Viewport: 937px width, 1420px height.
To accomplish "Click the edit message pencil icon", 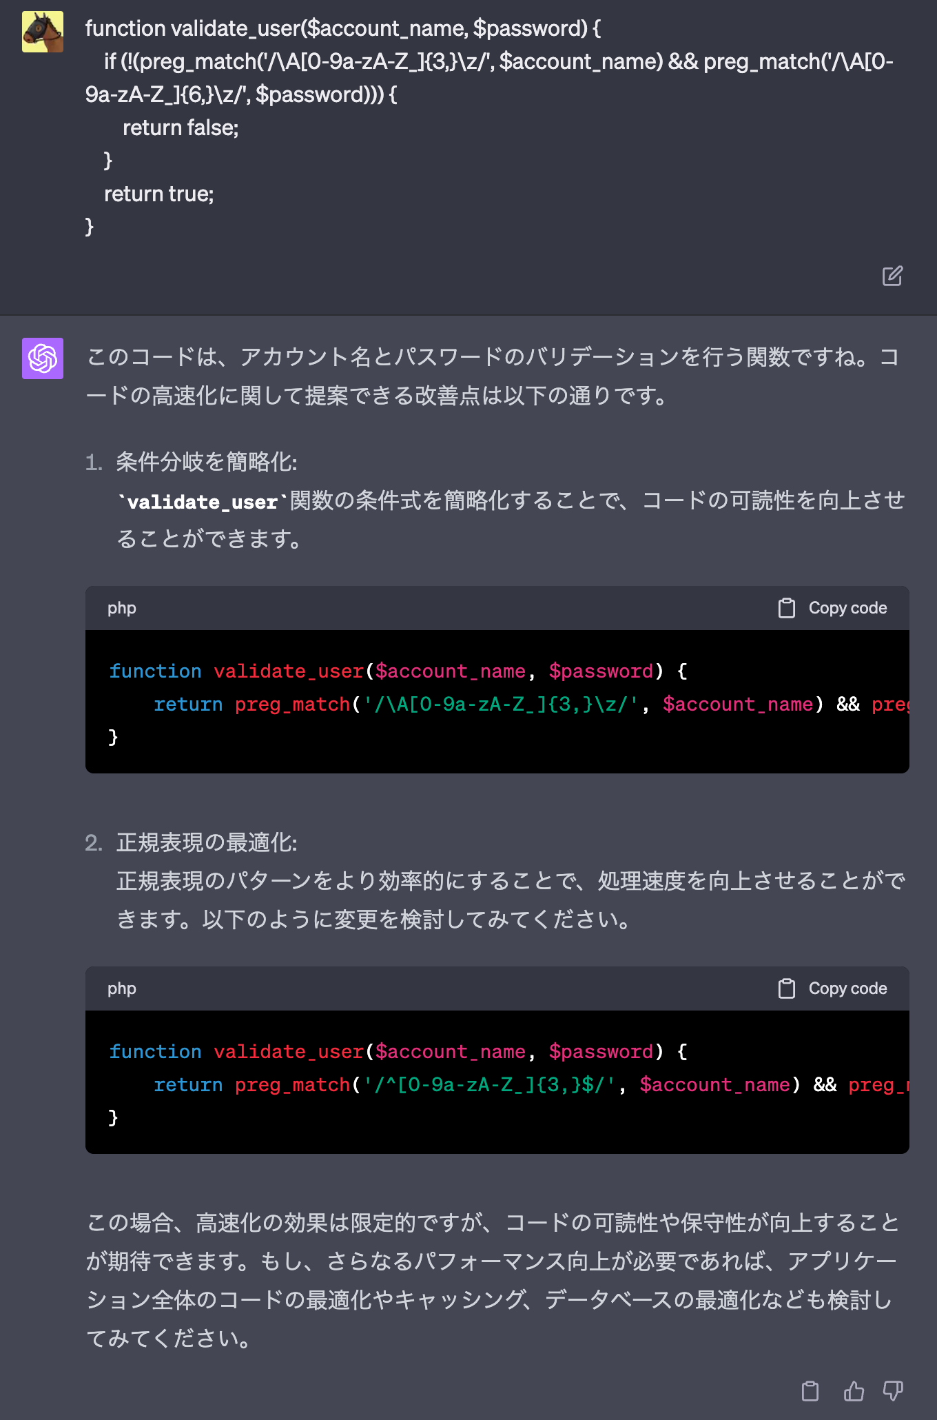I will (x=892, y=276).
